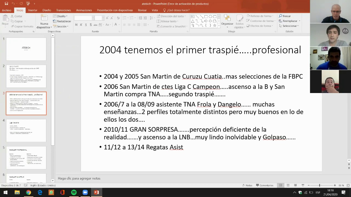Choose the Cortar (cut) scissors command

pos(16,16)
